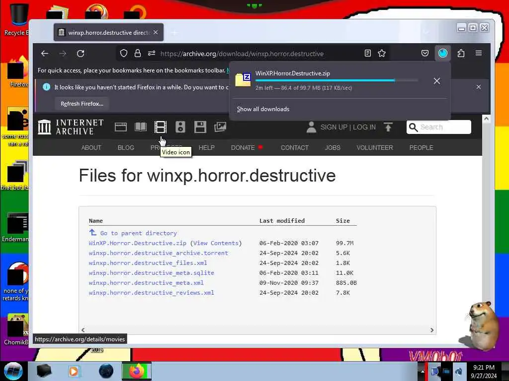
Task: Open the Internet Archive Images icon
Action: click(x=220, y=127)
